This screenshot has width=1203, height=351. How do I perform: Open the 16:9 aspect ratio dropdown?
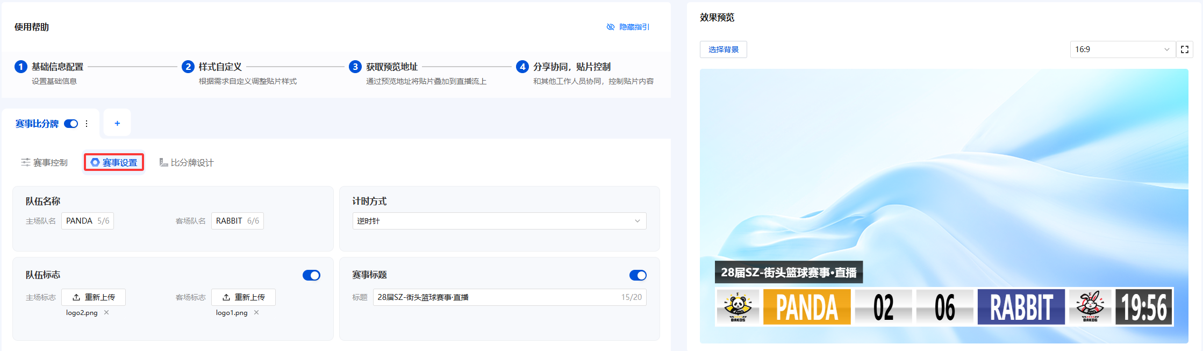pyautogui.click(x=1122, y=49)
